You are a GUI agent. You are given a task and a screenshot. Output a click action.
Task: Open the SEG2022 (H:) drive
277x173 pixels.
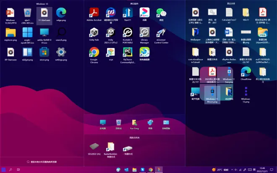[x=94, y=149]
